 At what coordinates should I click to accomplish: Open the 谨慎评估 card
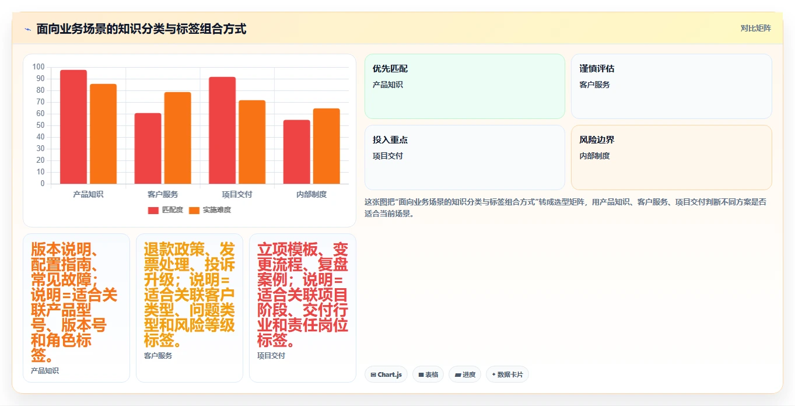671,86
